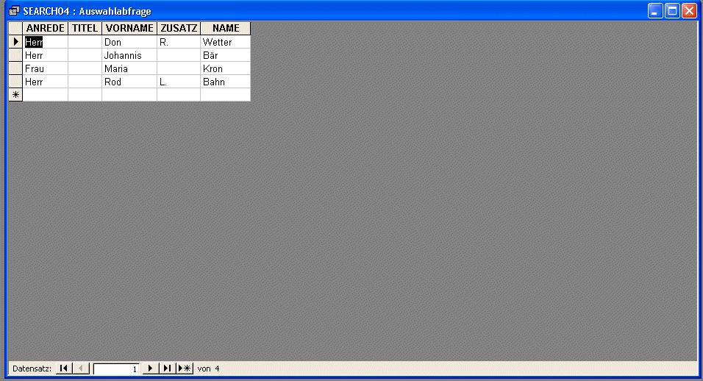This screenshot has height=381, width=703.
Task: Click the Wetter name cell
Action: (226, 42)
